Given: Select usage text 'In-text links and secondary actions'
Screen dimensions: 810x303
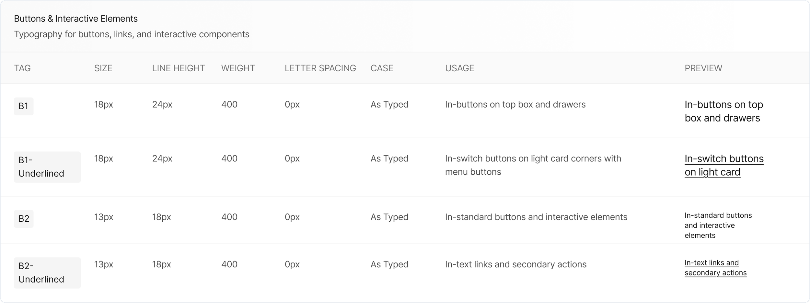Looking at the screenshot, I should (x=515, y=264).
